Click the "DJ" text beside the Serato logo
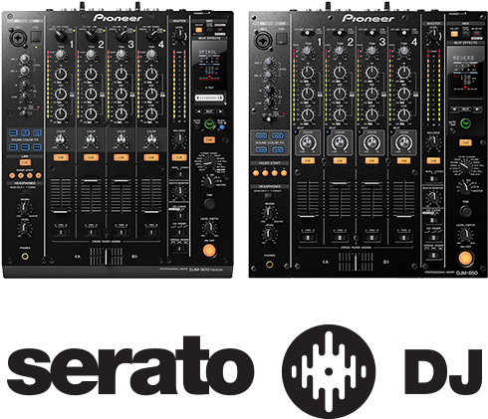This screenshot has width=488, height=419. (x=443, y=371)
